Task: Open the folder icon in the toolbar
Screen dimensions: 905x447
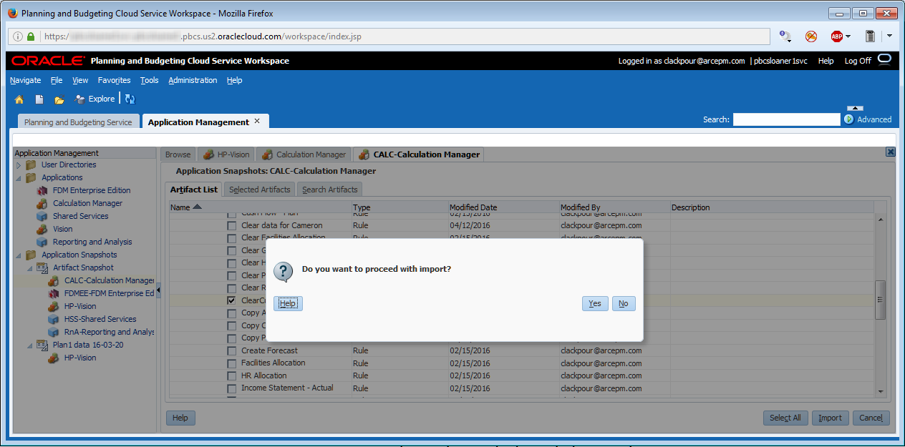Action: (59, 99)
